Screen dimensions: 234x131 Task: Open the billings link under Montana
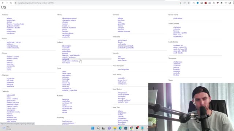tap(120, 19)
